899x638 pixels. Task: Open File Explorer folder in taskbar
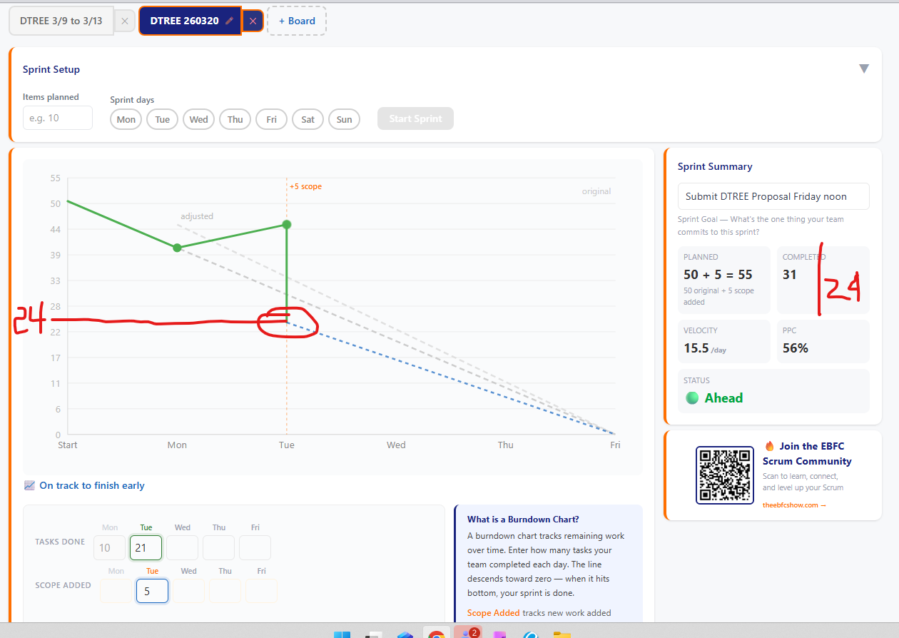562,634
